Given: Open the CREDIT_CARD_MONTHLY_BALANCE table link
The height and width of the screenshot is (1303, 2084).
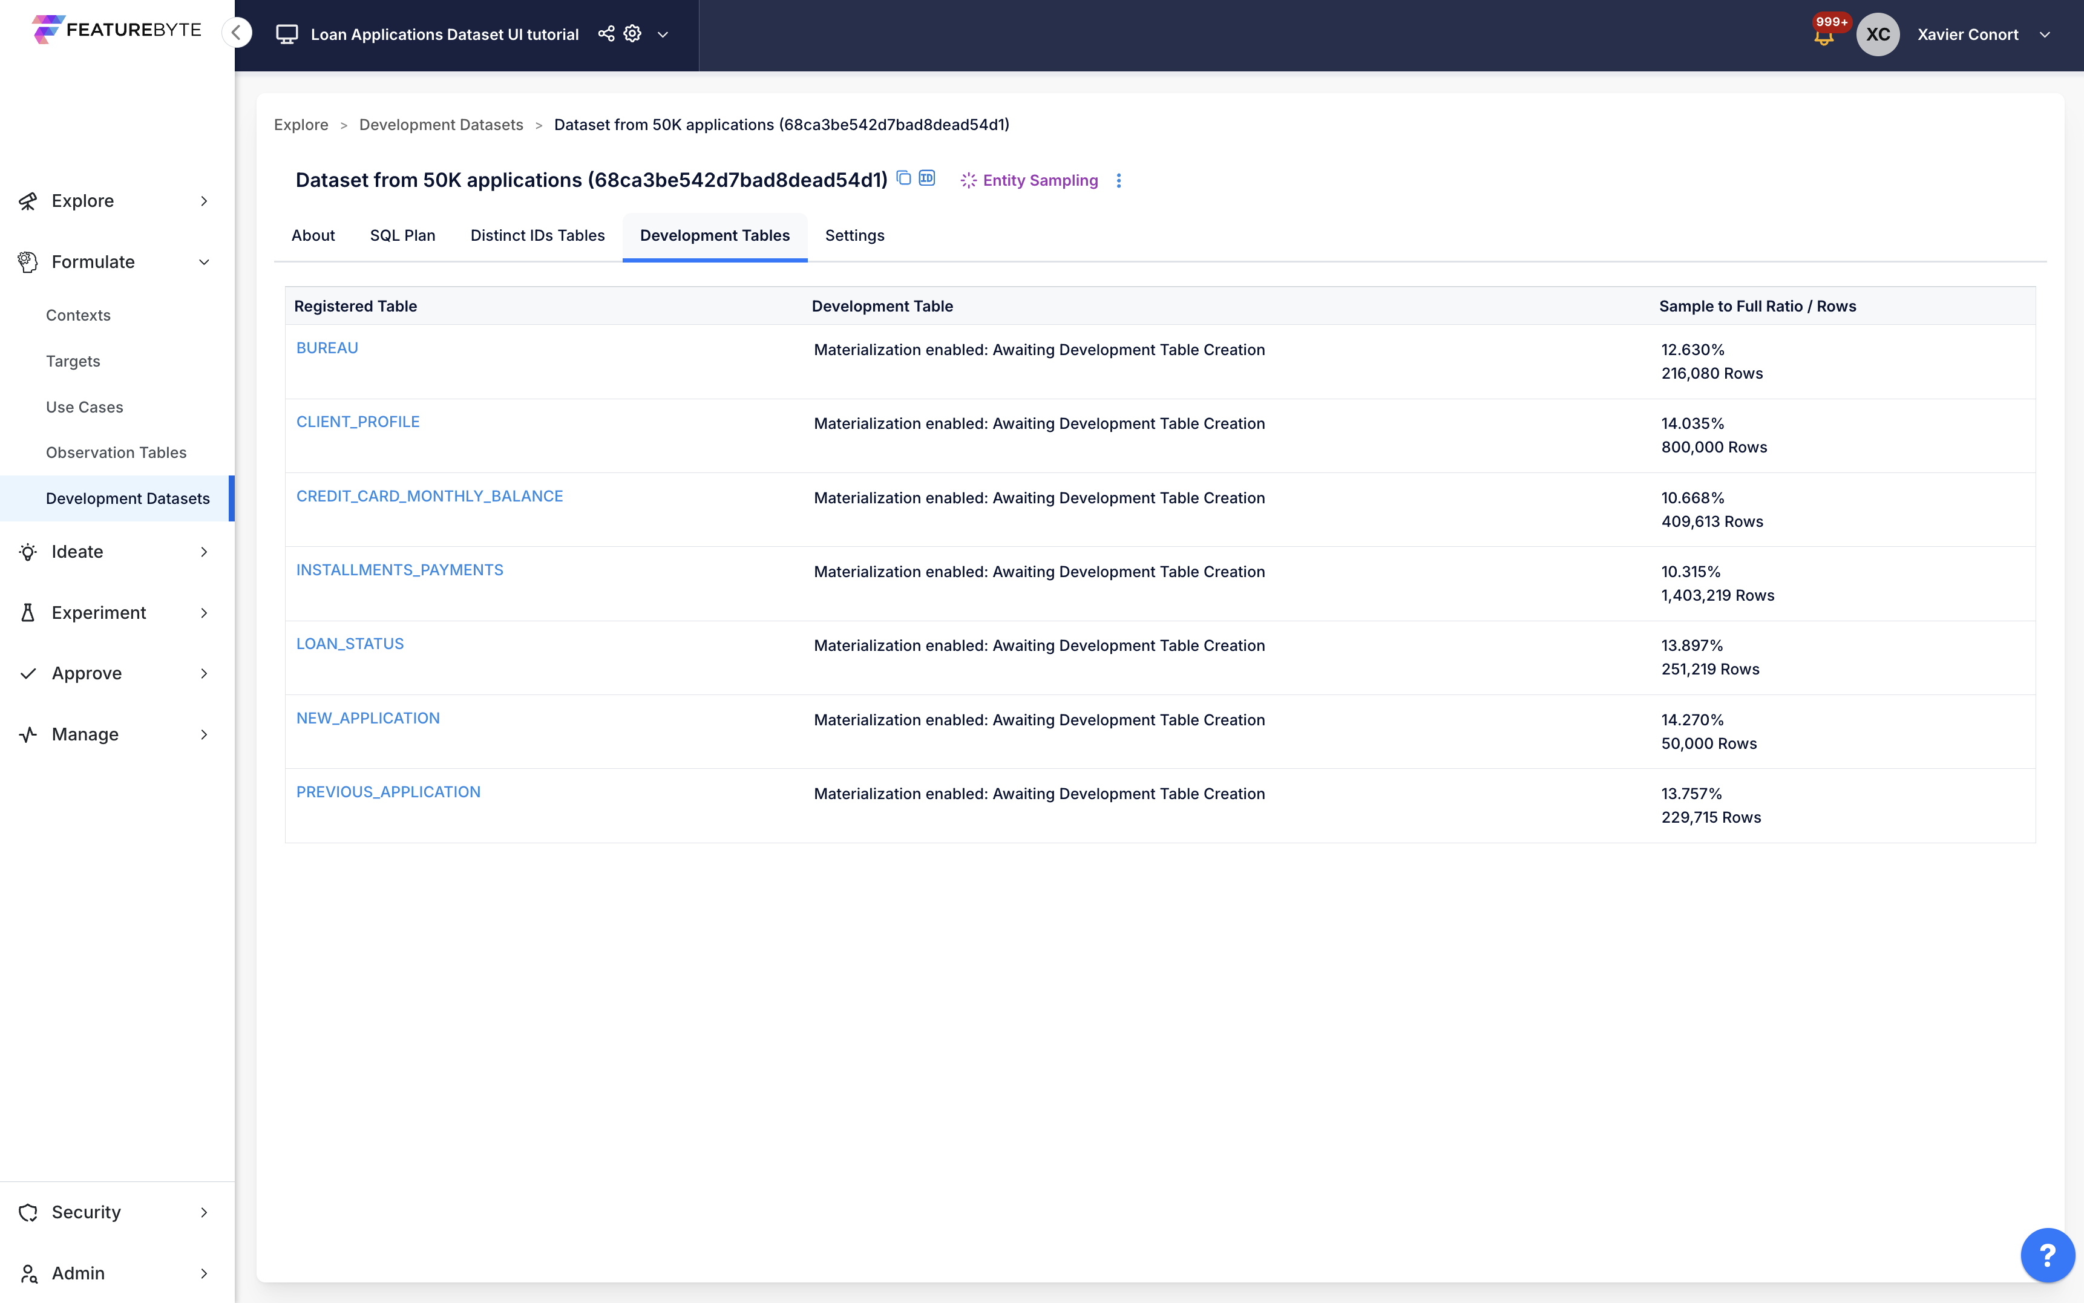Looking at the screenshot, I should pyautogui.click(x=429, y=495).
